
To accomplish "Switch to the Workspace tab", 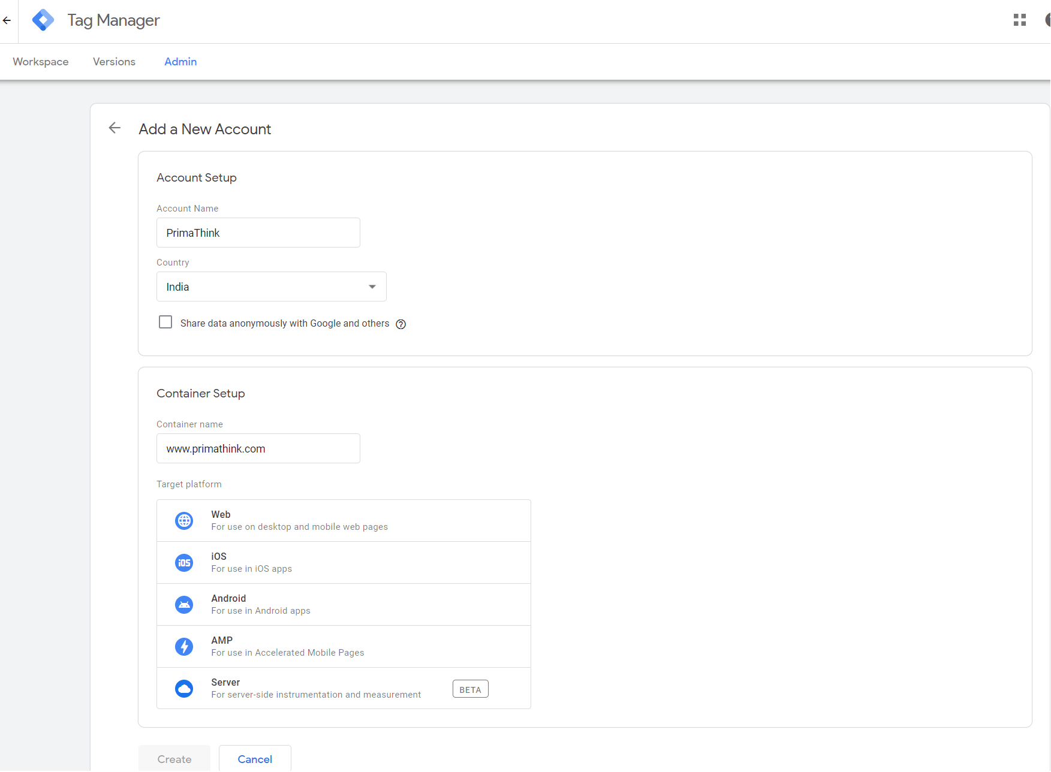I will pos(41,62).
